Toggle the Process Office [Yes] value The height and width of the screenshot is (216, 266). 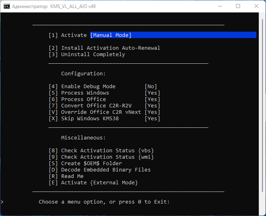tap(152, 99)
